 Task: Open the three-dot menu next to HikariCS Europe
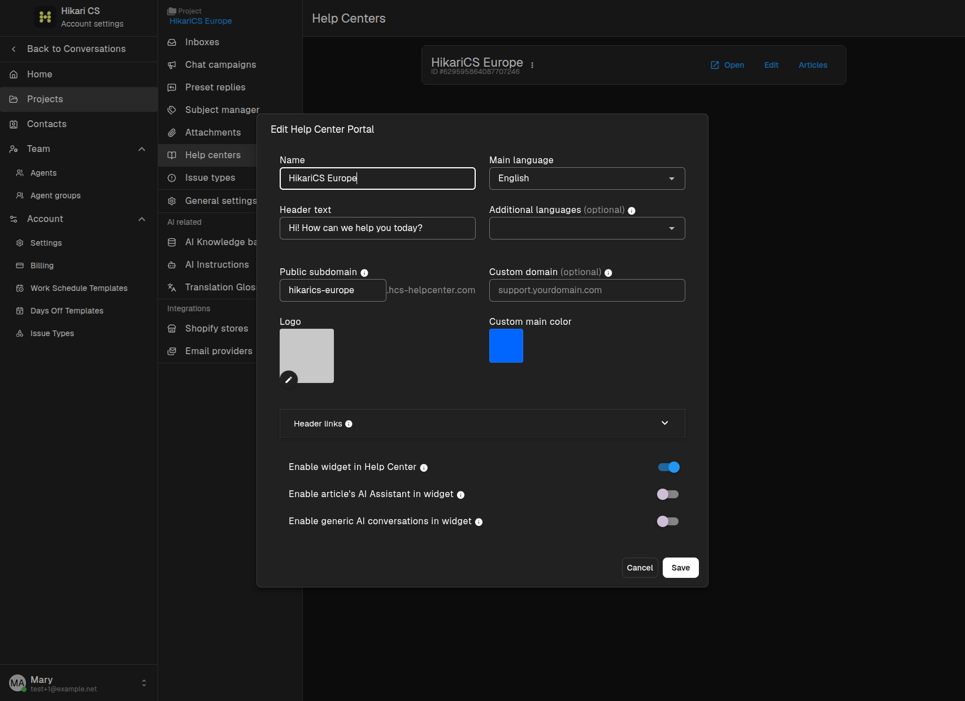tap(532, 65)
